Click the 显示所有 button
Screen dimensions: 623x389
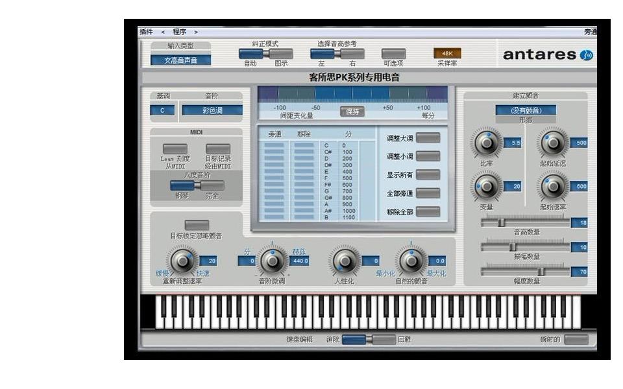click(x=428, y=174)
